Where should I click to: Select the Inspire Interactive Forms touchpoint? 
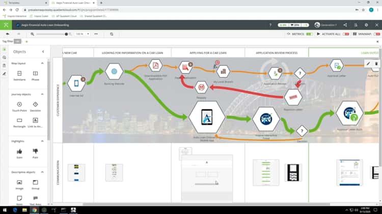click(x=266, y=119)
